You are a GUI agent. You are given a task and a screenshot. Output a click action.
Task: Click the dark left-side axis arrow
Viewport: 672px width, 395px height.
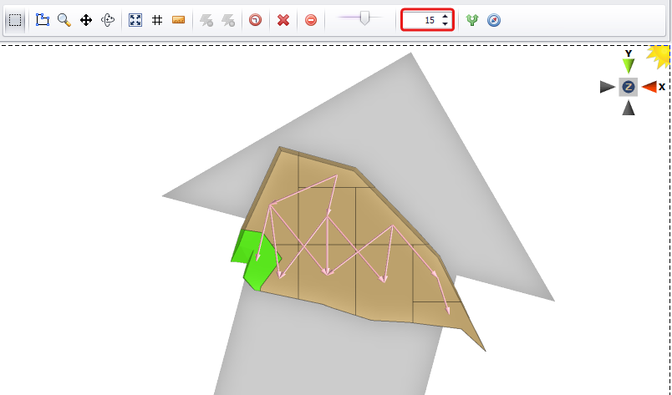pyautogui.click(x=608, y=87)
